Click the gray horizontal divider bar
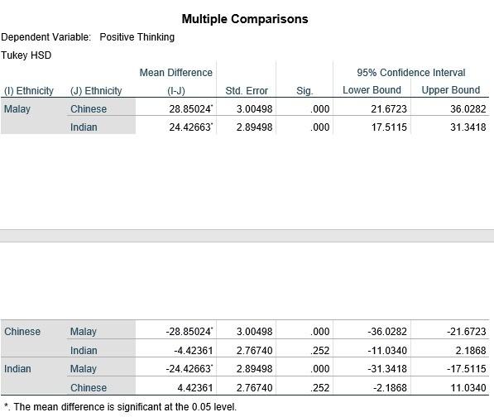494x417 pixels. click(247, 236)
